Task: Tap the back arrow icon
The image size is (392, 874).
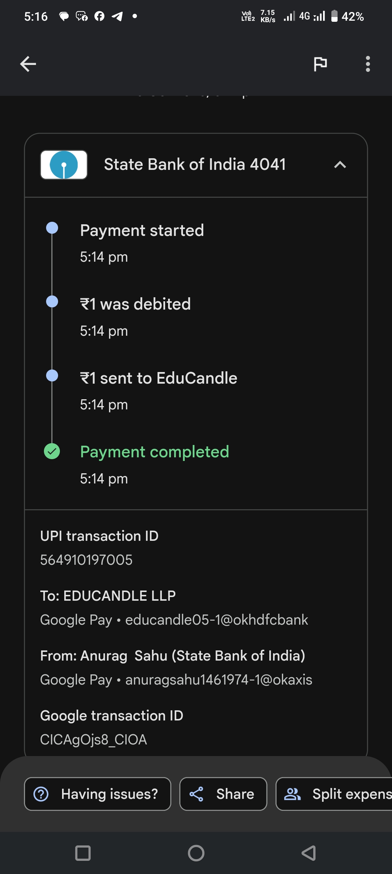Action: coord(28,64)
